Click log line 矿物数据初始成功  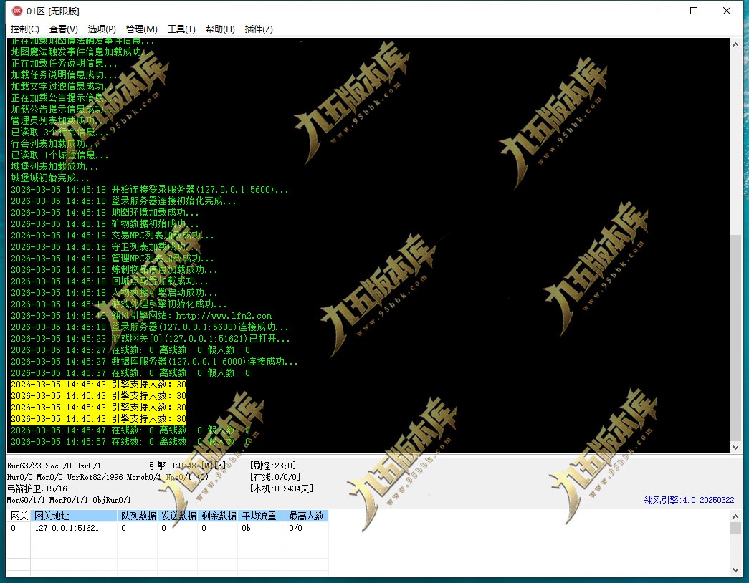[x=105, y=224]
